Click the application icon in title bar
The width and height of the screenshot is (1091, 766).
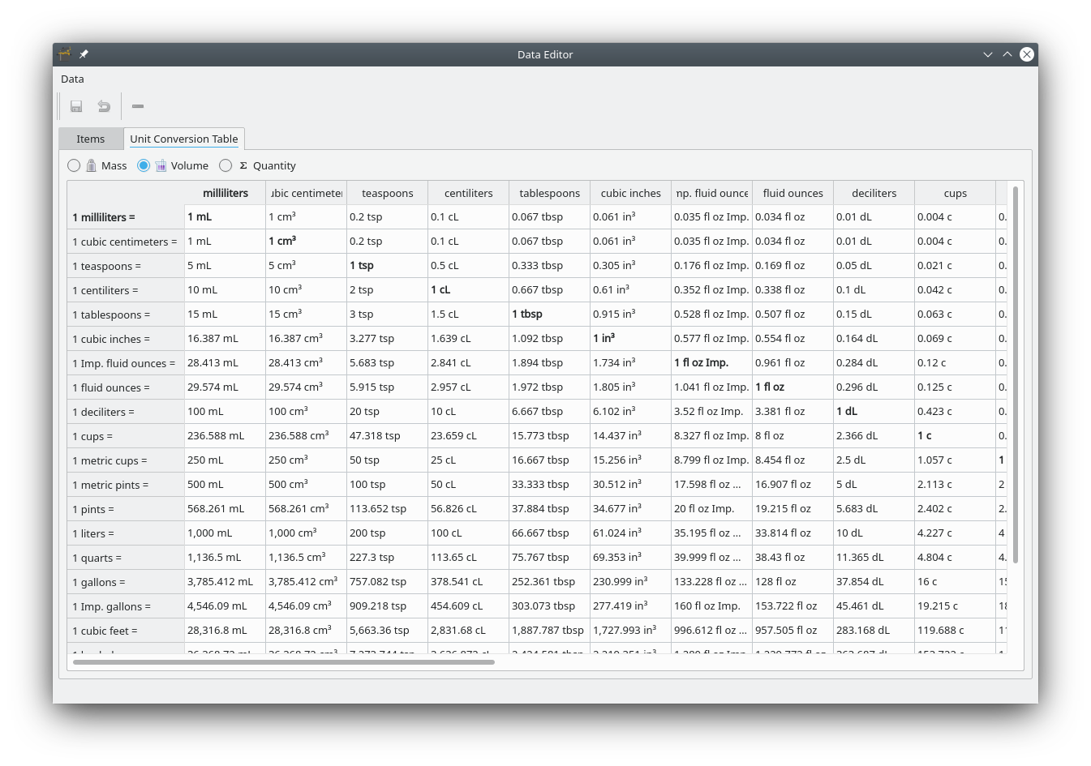65,54
